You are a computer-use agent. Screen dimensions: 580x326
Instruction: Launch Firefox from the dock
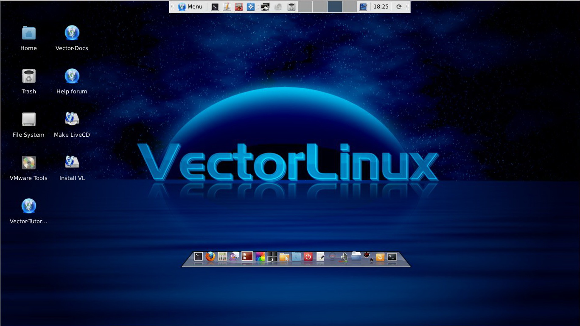point(210,256)
